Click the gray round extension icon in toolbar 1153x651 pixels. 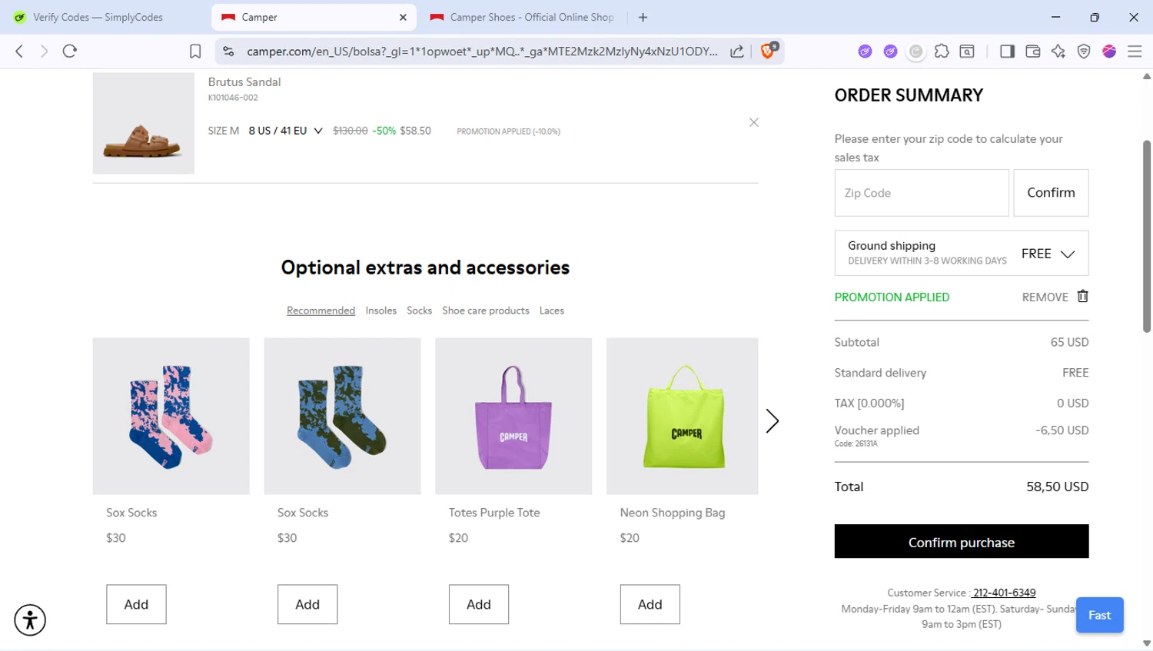[x=915, y=51]
